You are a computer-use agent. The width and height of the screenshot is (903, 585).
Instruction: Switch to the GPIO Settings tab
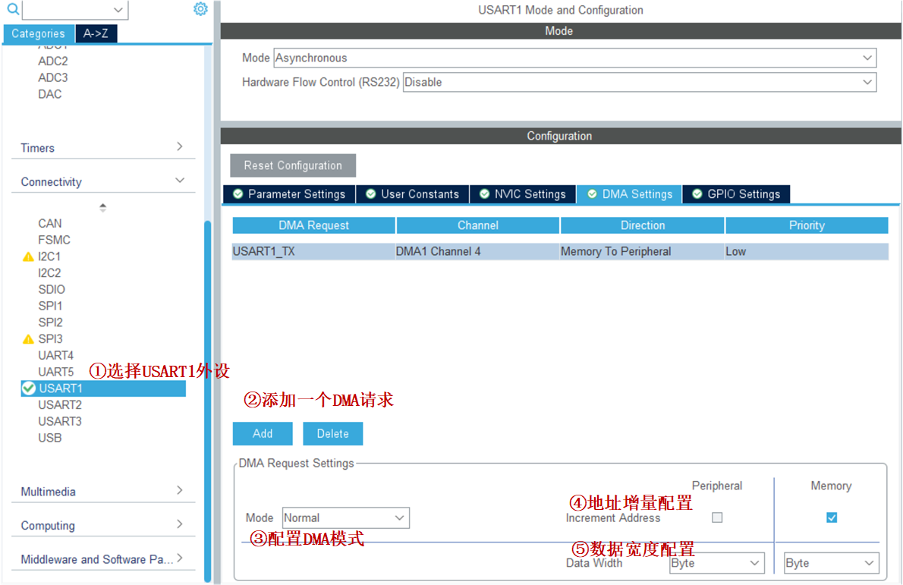736,194
